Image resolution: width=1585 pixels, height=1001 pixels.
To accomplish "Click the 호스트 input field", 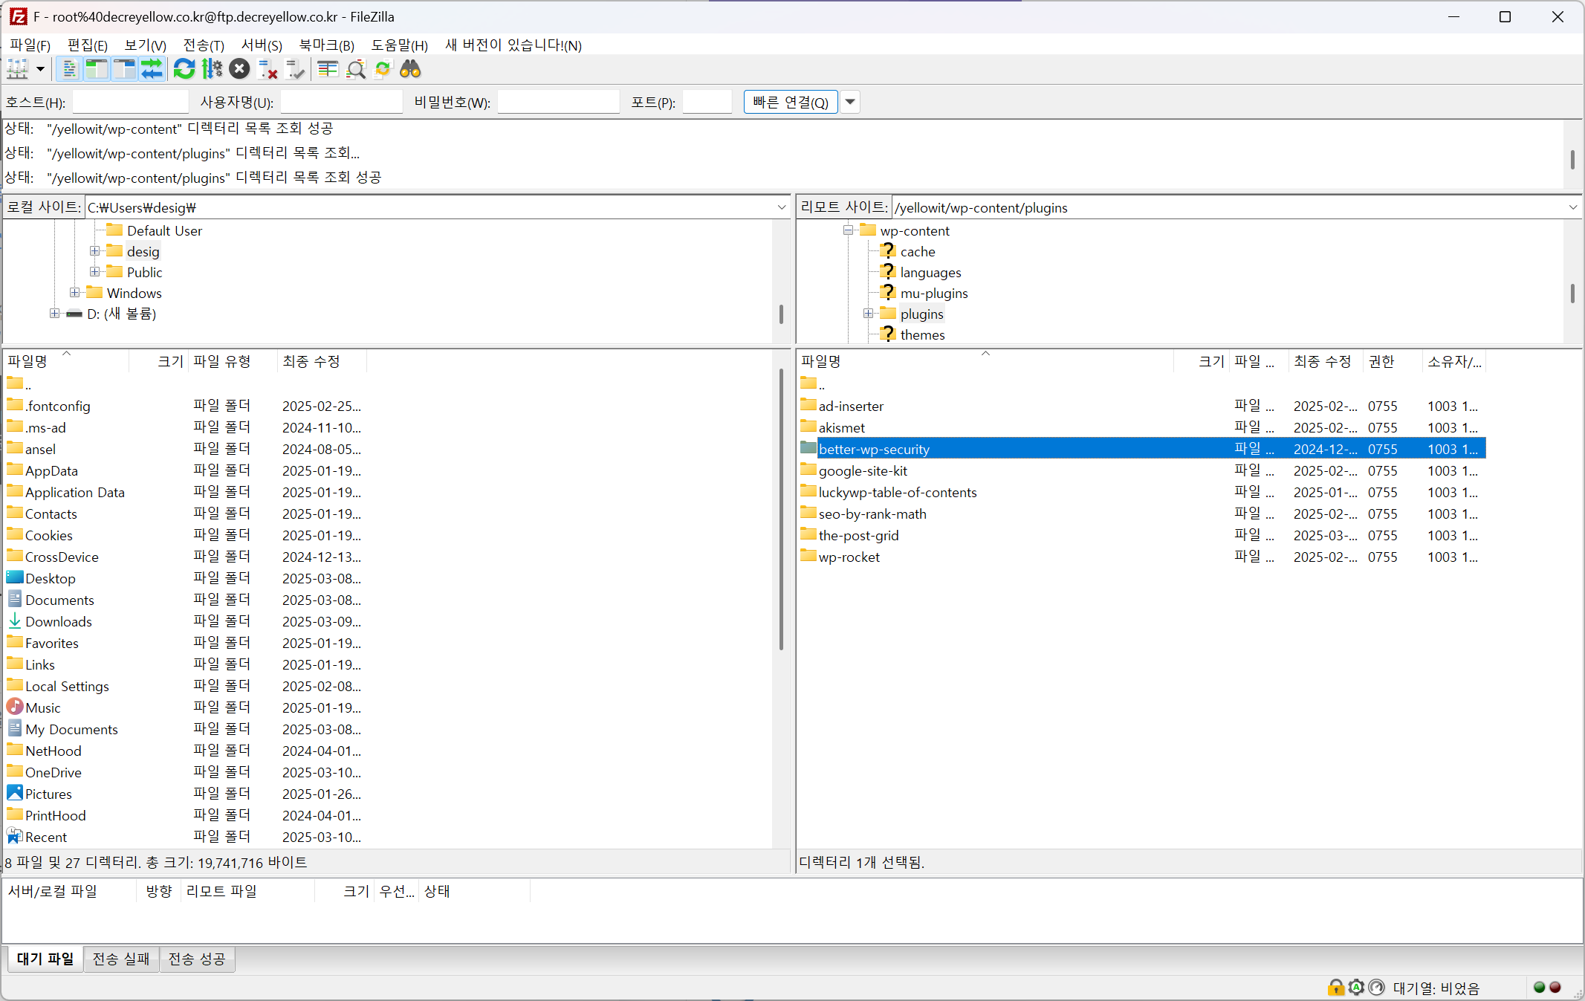I will [x=131, y=102].
